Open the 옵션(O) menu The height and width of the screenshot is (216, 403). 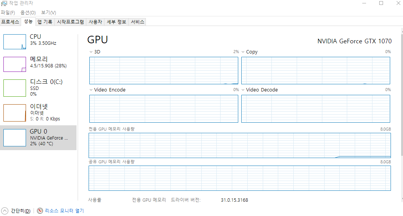(x=28, y=12)
